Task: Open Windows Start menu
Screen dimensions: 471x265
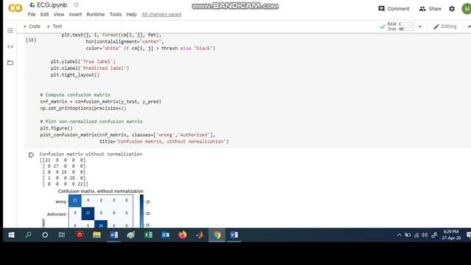Action: pos(12,235)
